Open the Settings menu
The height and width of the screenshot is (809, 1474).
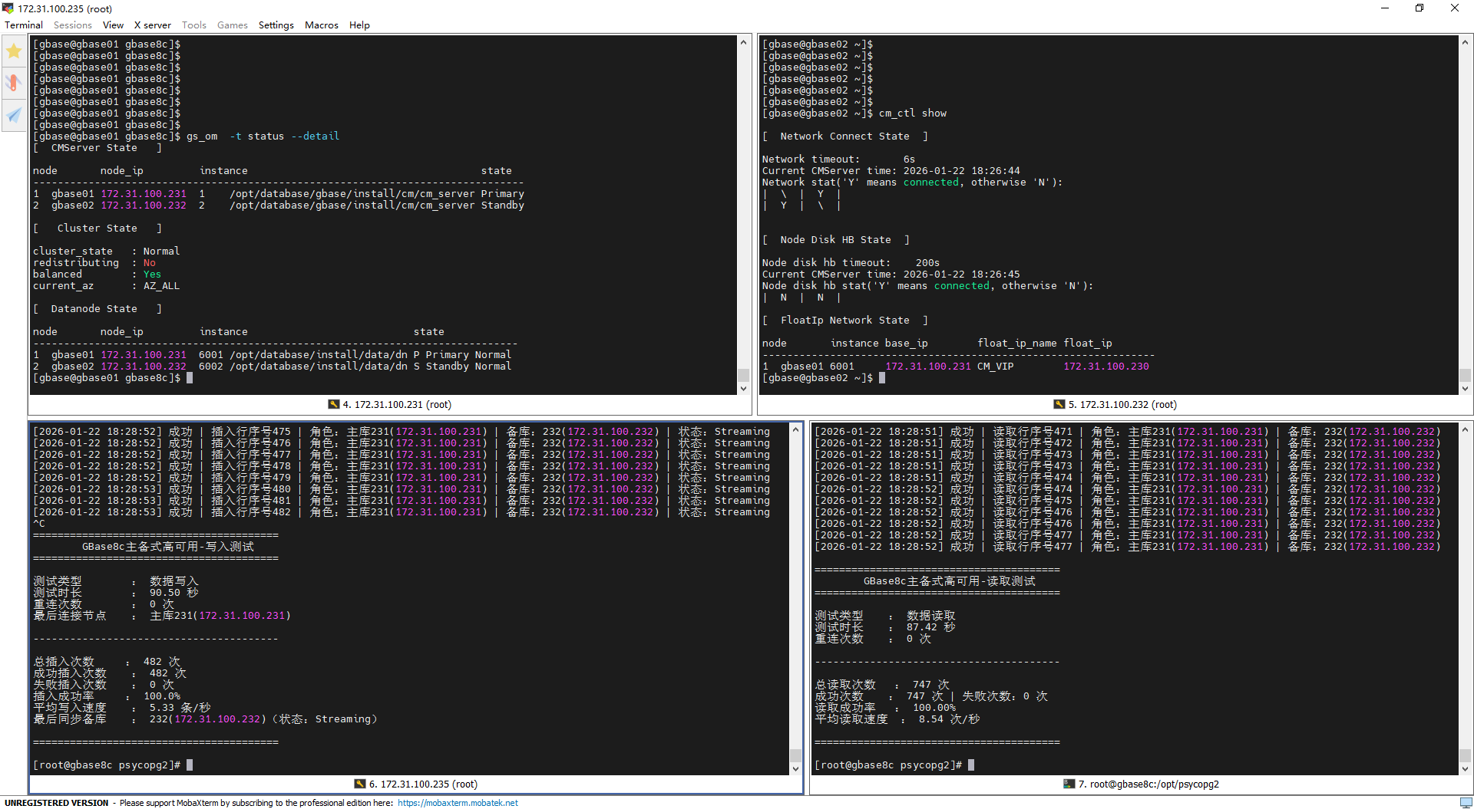[x=276, y=25]
